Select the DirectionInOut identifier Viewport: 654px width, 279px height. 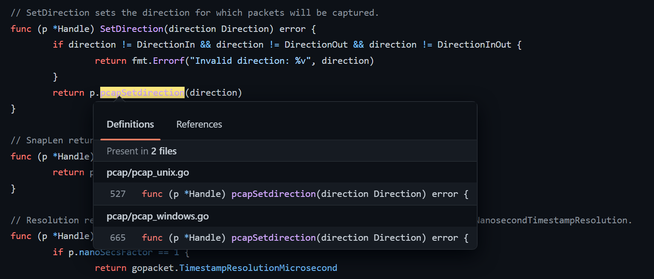coord(474,44)
